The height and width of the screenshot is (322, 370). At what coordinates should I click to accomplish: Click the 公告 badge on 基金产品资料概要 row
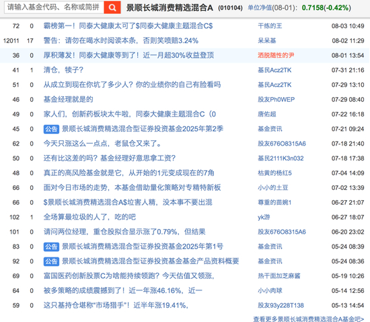point(51,261)
